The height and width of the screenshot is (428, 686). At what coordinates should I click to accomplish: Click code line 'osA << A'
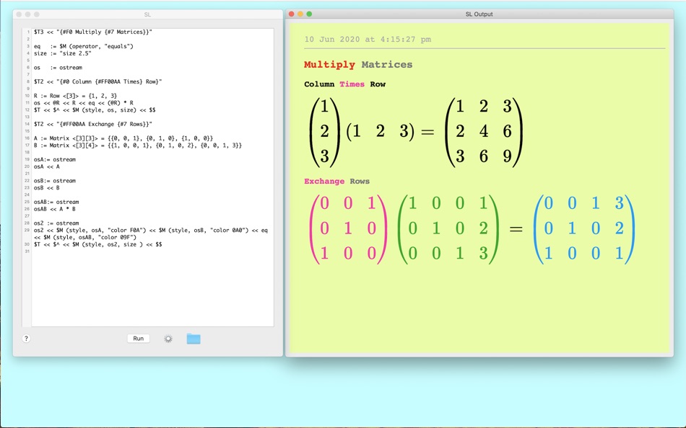tap(47, 166)
